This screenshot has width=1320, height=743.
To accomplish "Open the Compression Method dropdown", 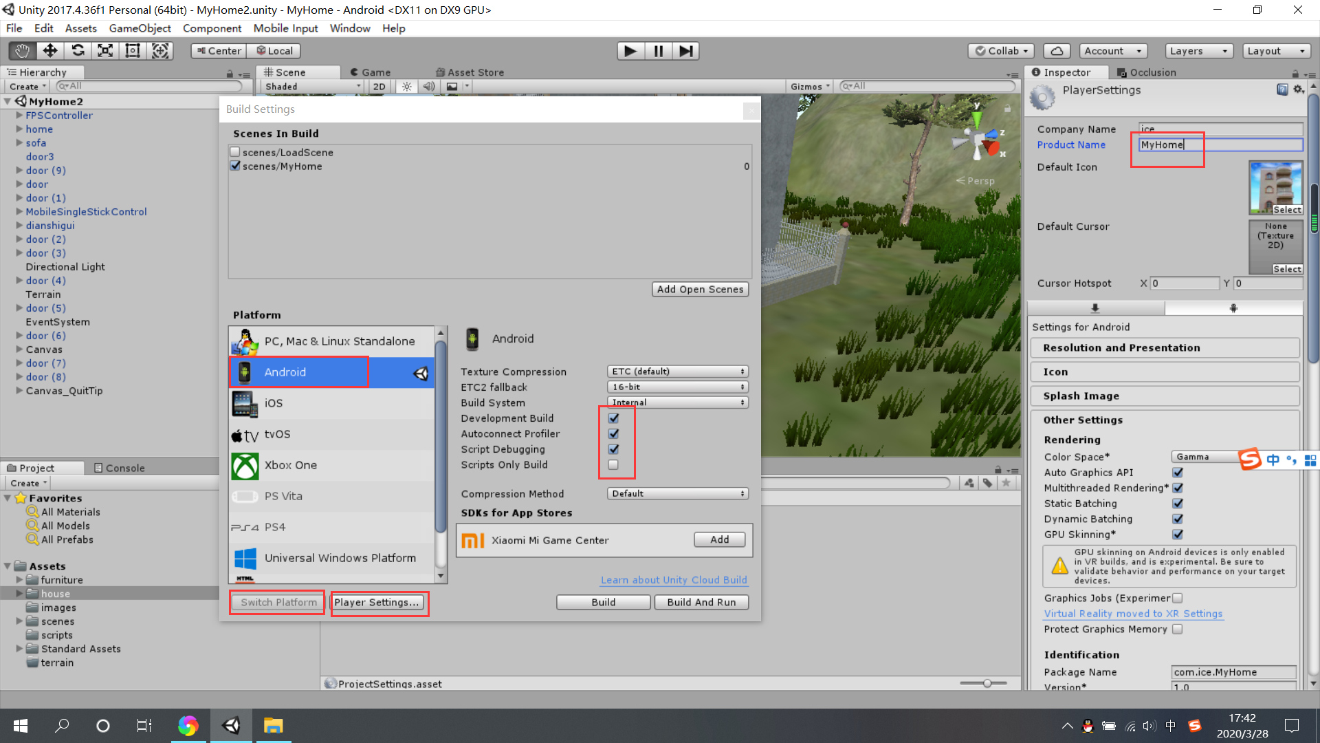I will (677, 494).
